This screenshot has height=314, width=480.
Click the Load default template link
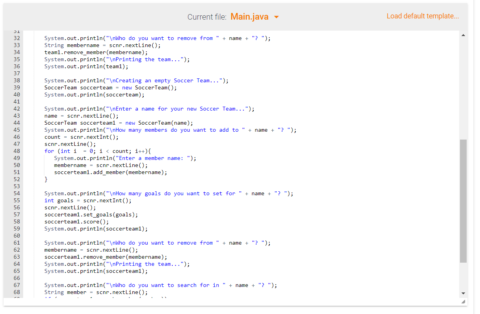point(422,16)
